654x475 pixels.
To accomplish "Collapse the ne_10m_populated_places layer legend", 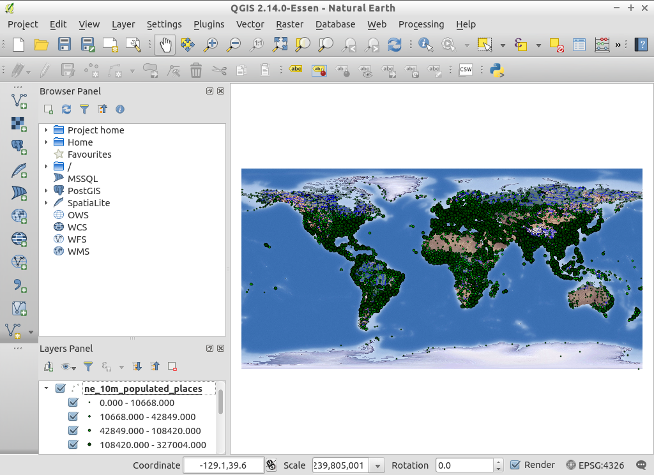I will click(x=46, y=388).
